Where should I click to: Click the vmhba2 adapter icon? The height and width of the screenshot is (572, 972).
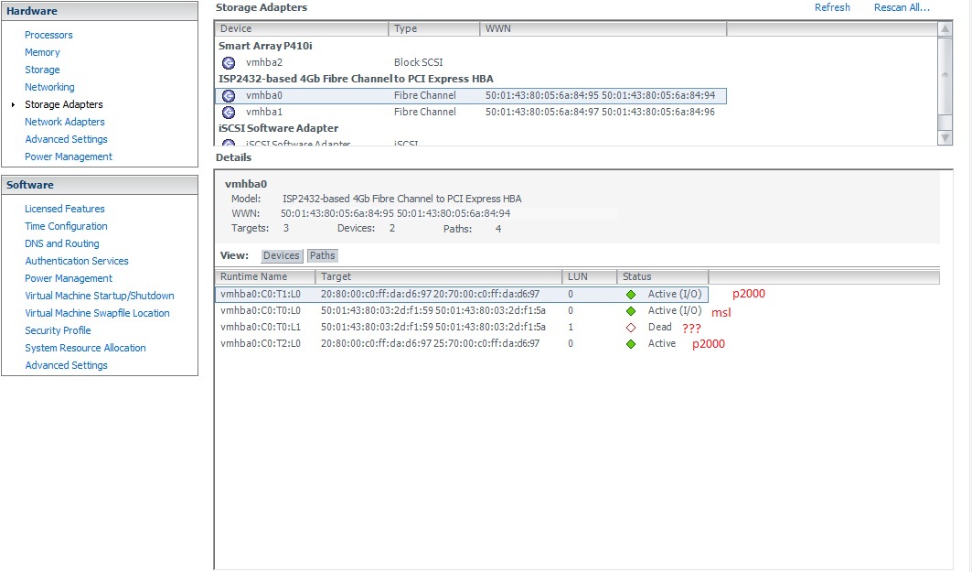[229, 62]
